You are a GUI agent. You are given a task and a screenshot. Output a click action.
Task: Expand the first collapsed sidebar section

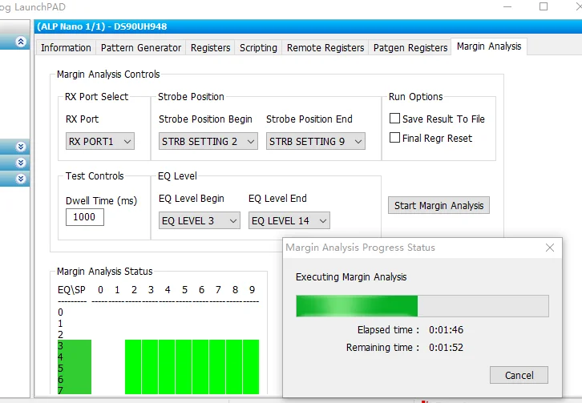[21, 147]
